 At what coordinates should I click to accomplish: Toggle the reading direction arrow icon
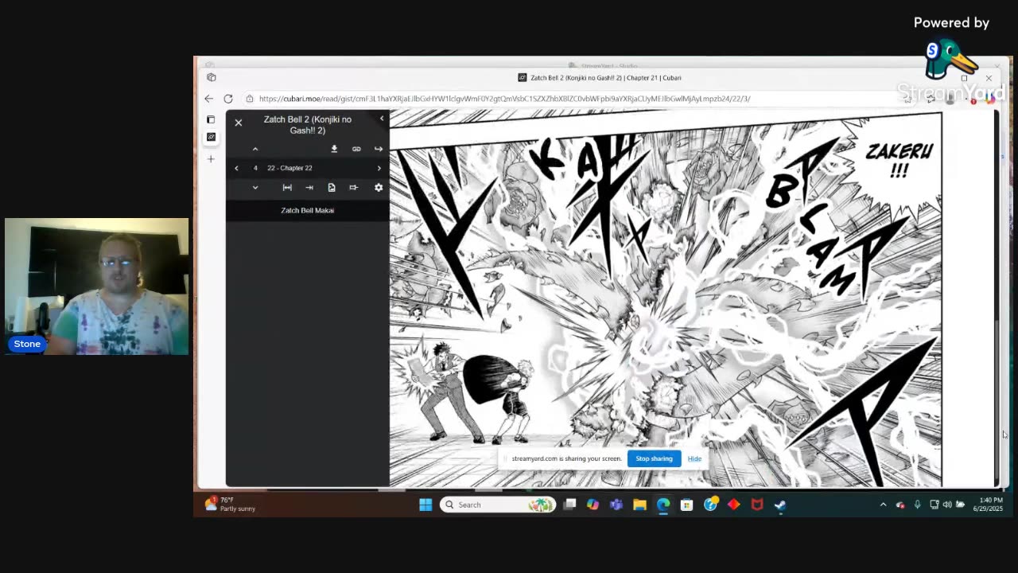(309, 188)
